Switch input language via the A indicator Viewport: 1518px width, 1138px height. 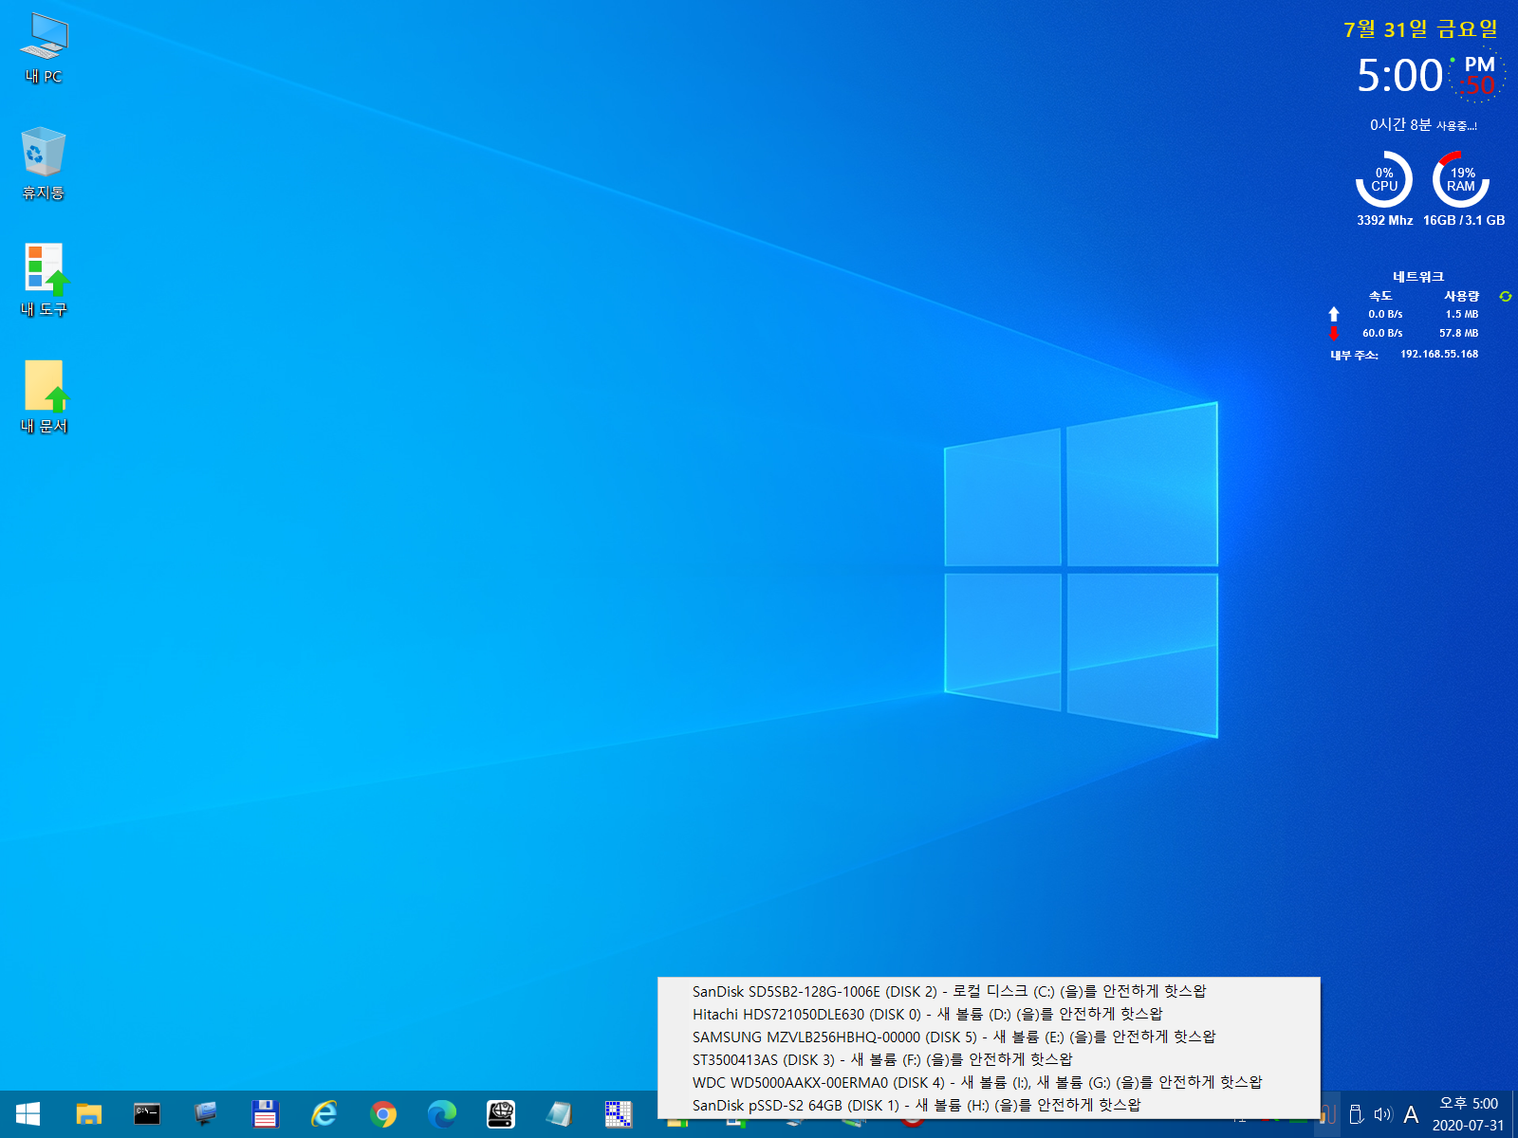coord(1411,1115)
